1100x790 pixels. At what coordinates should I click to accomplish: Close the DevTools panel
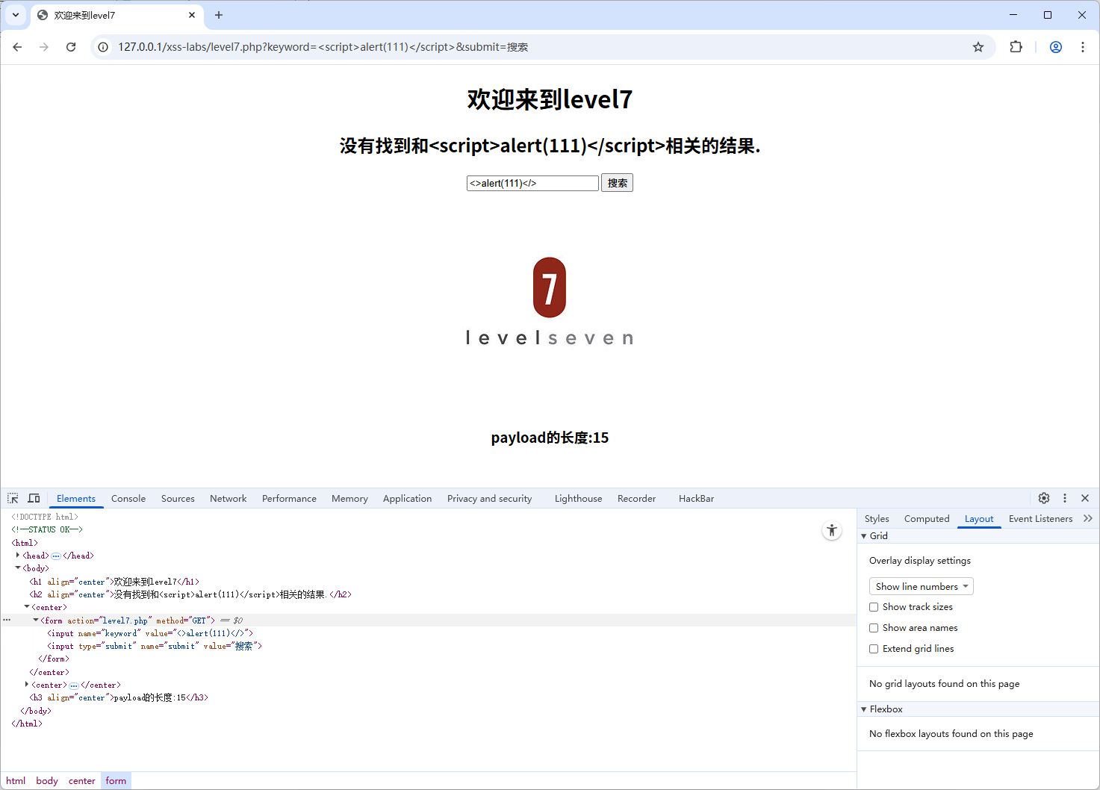(x=1085, y=498)
